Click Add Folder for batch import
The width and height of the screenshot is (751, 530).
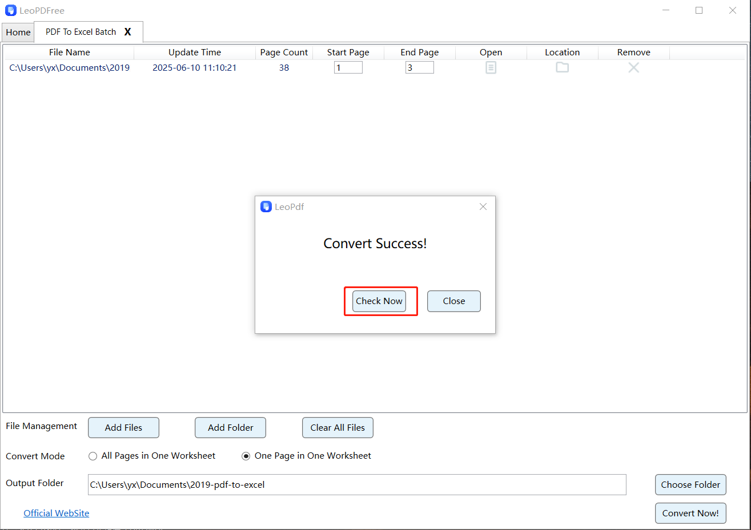tap(230, 427)
